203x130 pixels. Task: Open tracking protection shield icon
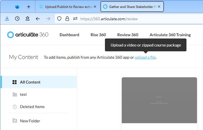(59, 19)
